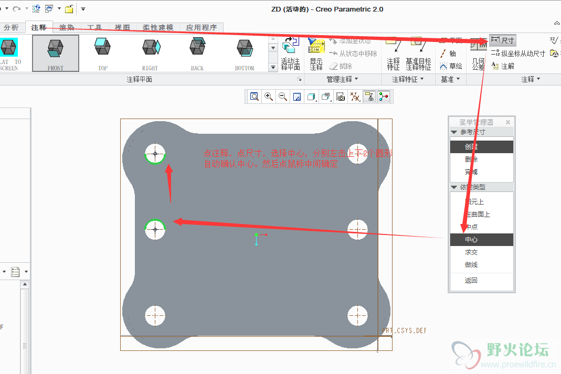561x374 pixels.
Task: Close the 菜单管理器 panel
Action: [507, 122]
